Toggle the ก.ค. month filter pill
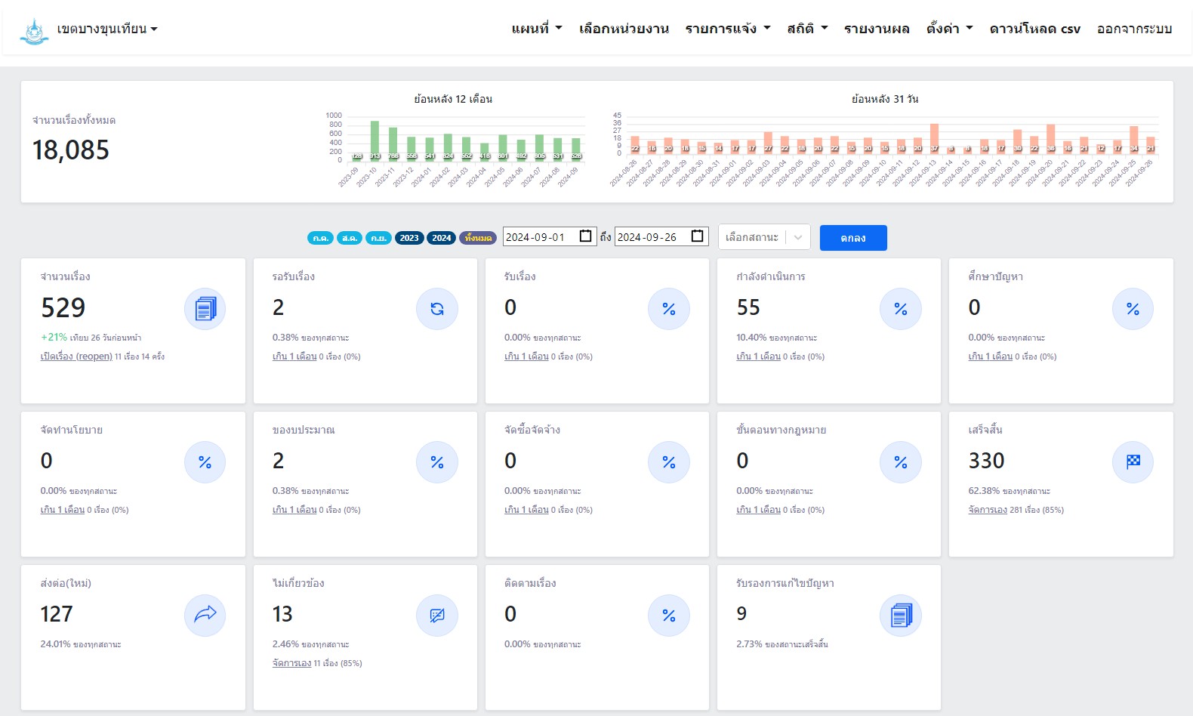The height and width of the screenshot is (716, 1193). pyautogui.click(x=320, y=238)
